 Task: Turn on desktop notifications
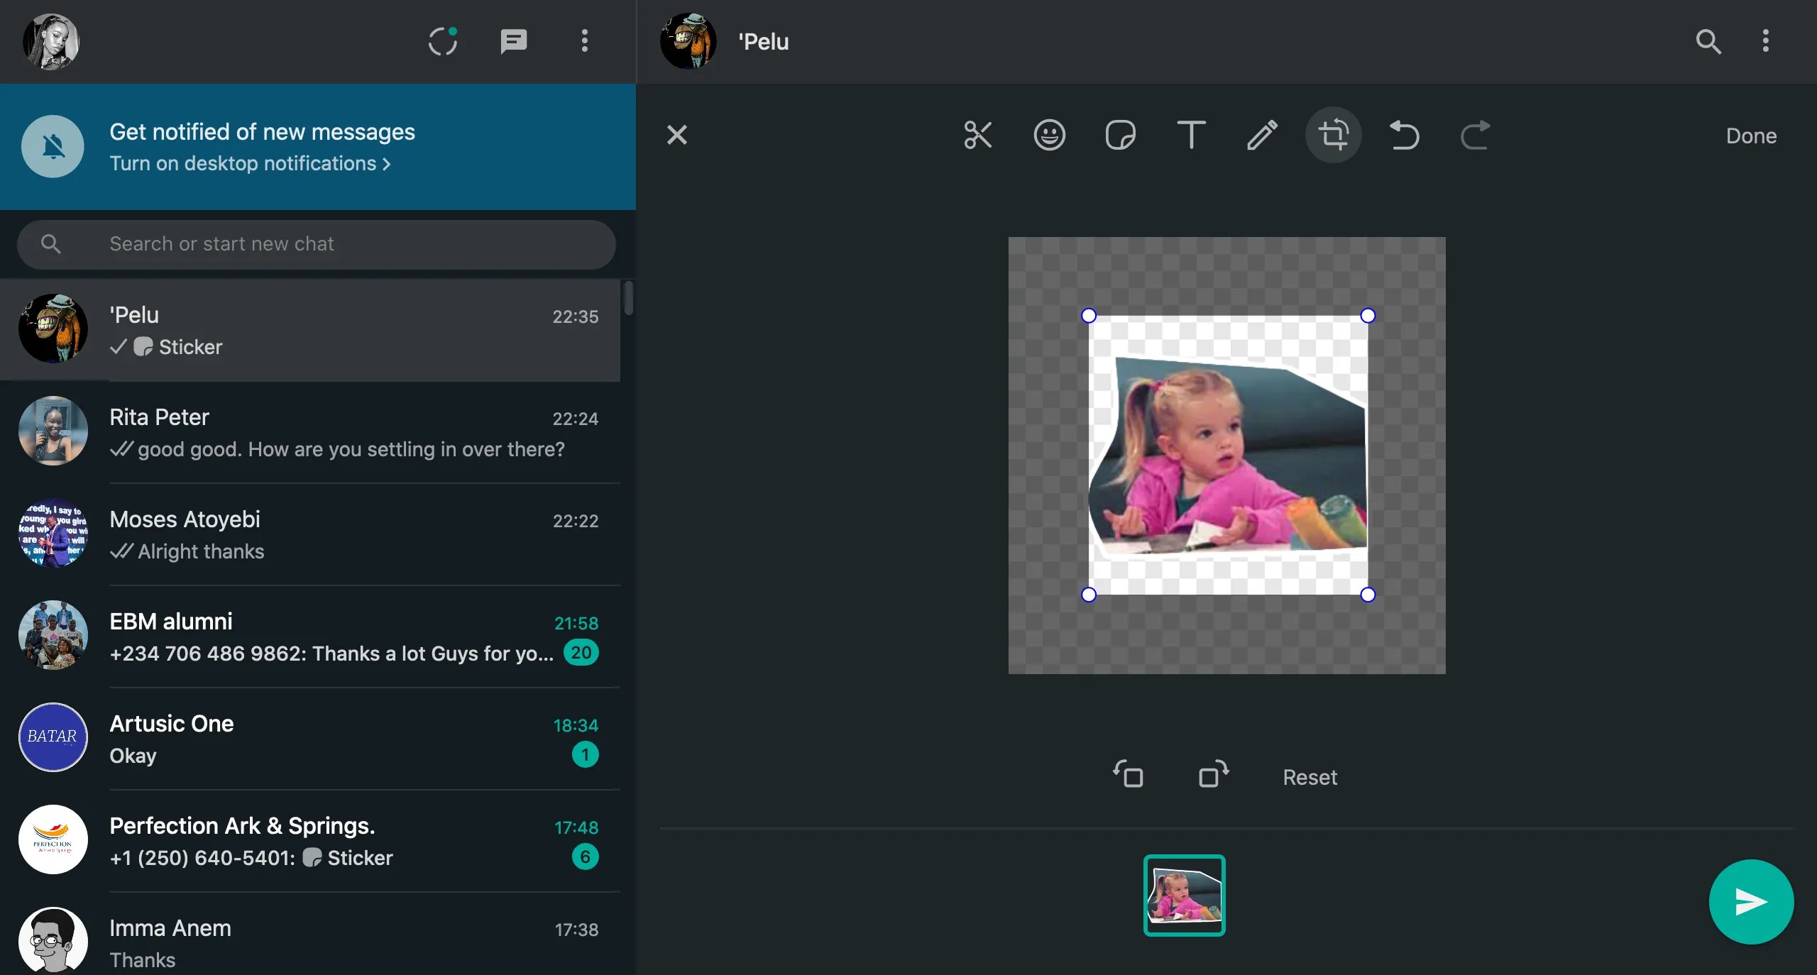pos(248,163)
